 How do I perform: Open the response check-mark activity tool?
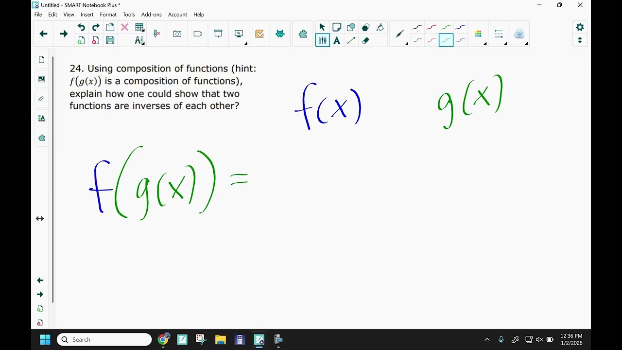pos(259,34)
